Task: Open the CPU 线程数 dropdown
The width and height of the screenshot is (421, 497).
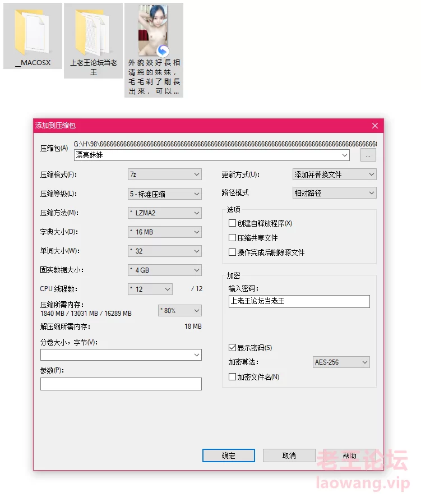Action: [x=150, y=289]
